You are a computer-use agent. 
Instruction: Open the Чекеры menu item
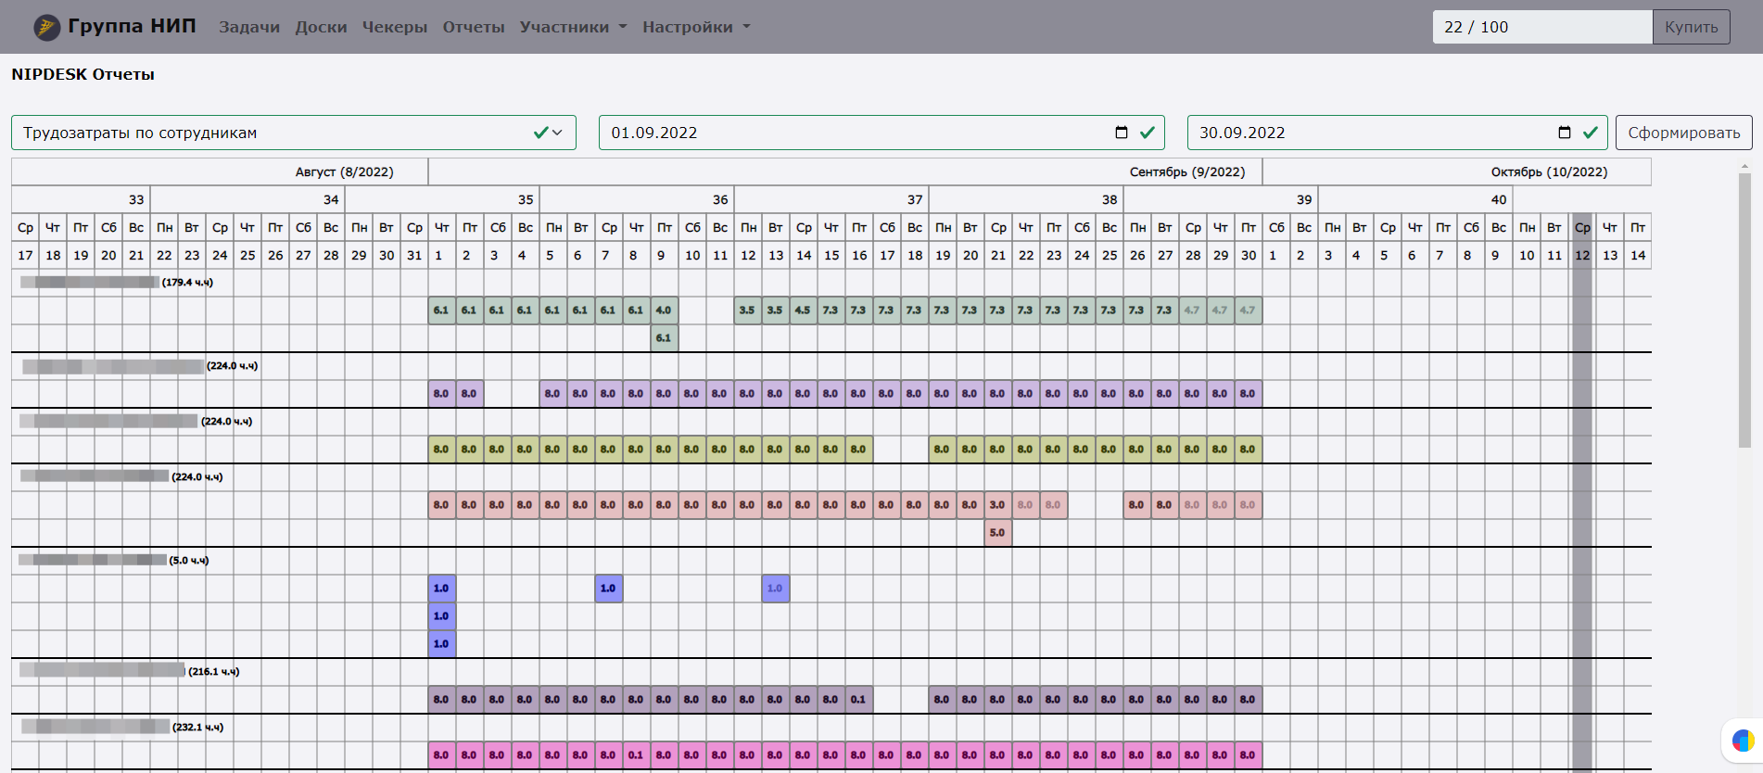[395, 27]
